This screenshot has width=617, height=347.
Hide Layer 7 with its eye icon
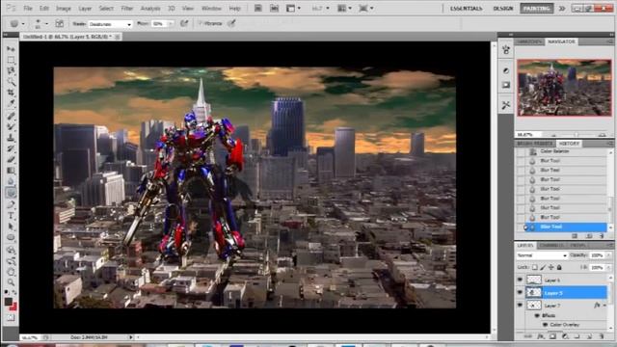tap(520, 305)
